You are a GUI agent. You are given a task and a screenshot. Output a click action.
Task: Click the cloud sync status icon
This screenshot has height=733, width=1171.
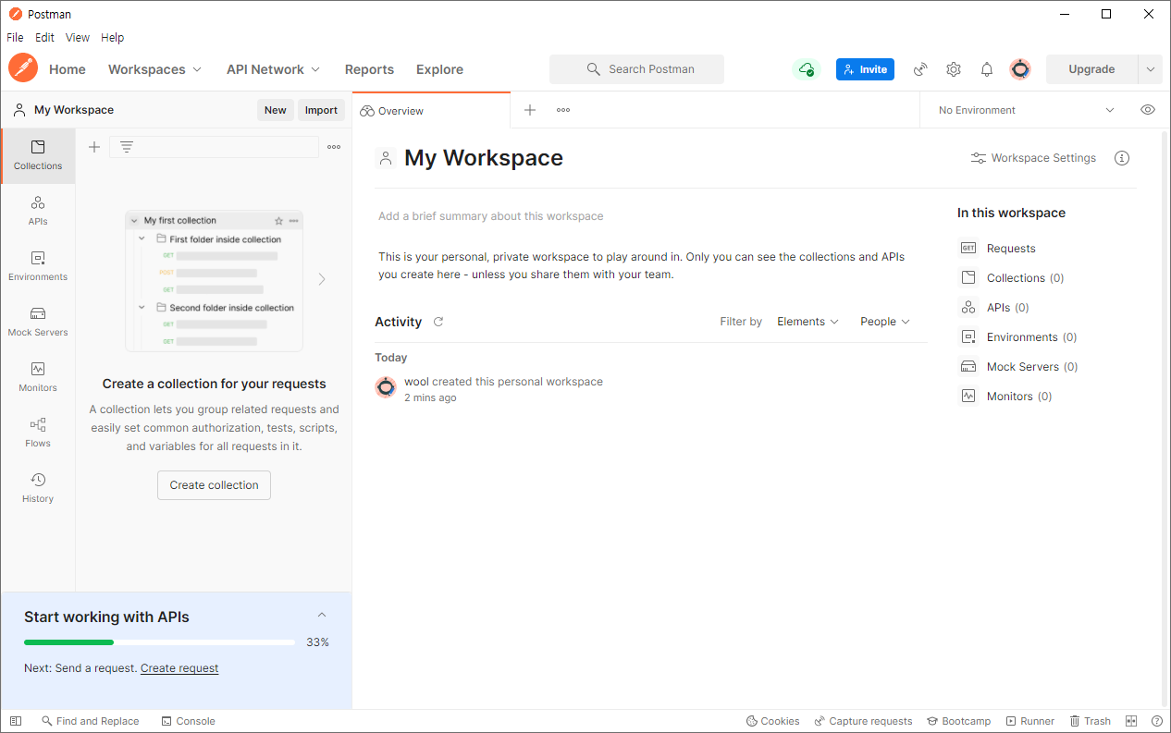(x=807, y=69)
